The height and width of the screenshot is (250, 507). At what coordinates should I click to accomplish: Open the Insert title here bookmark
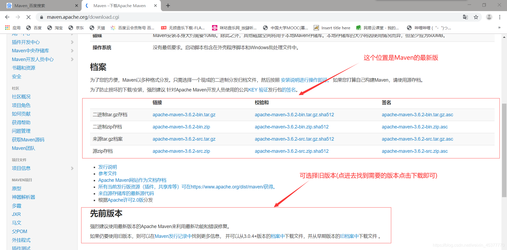pos(332,28)
